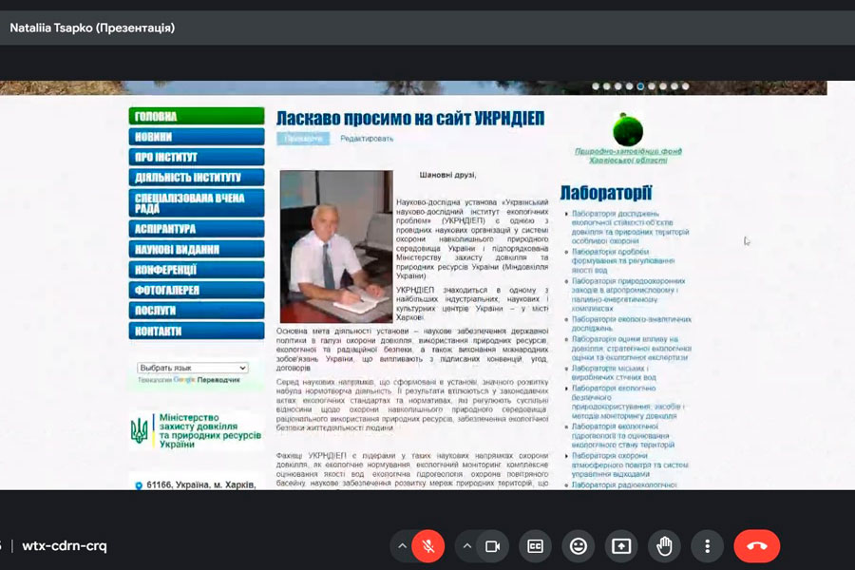Turn on closed captions
This screenshot has height=570, width=855.
(535, 546)
